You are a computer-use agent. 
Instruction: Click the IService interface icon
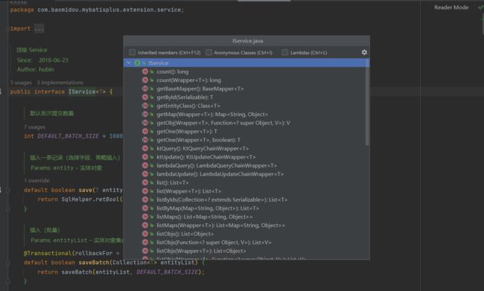[x=137, y=63]
